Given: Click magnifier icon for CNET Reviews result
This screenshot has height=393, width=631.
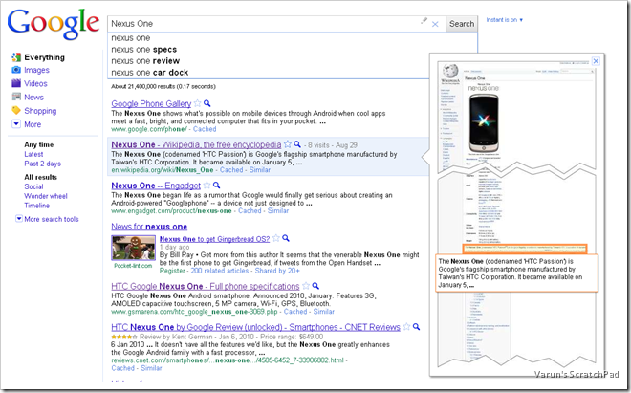Looking at the screenshot, I should point(416,327).
